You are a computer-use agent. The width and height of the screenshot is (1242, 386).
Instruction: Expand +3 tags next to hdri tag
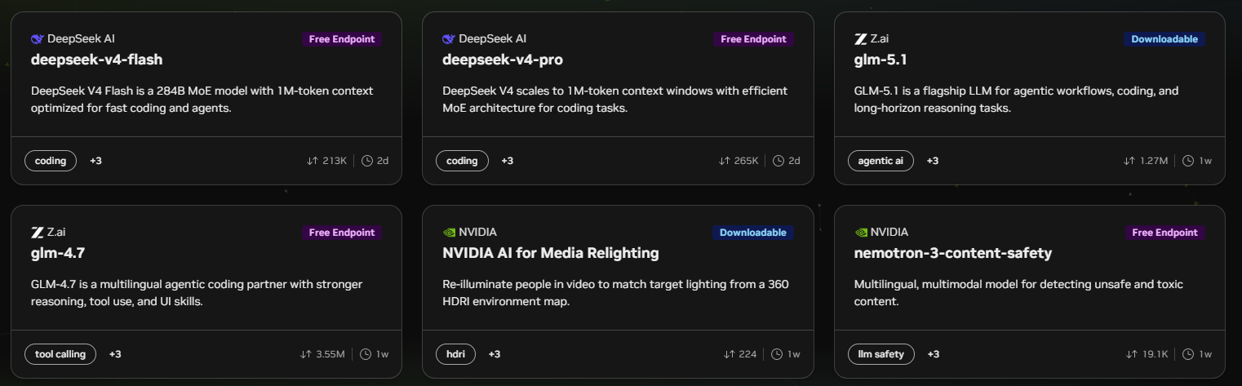[495, 354]
